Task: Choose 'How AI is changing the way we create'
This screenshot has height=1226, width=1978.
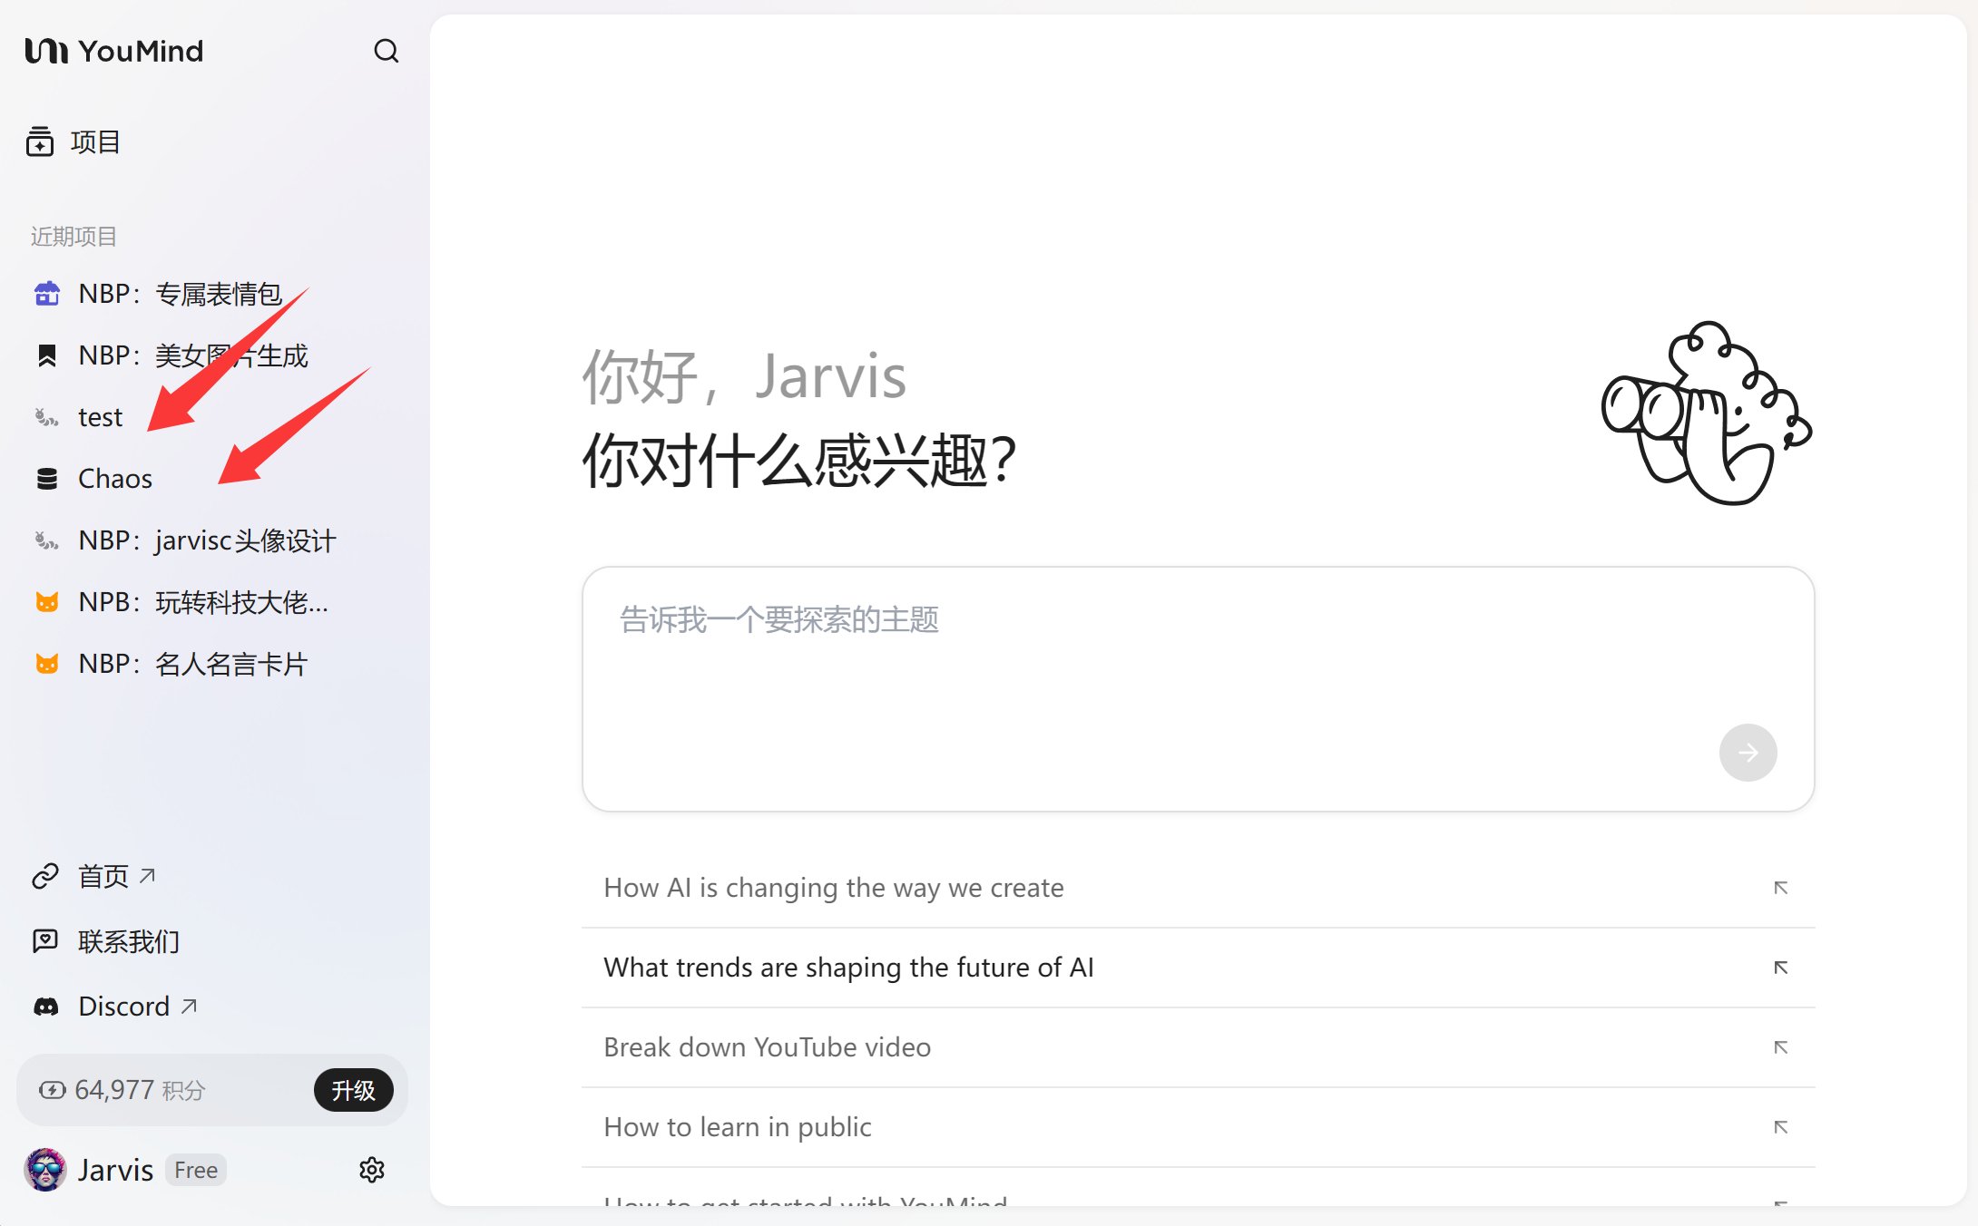Action: click(833, 888)
